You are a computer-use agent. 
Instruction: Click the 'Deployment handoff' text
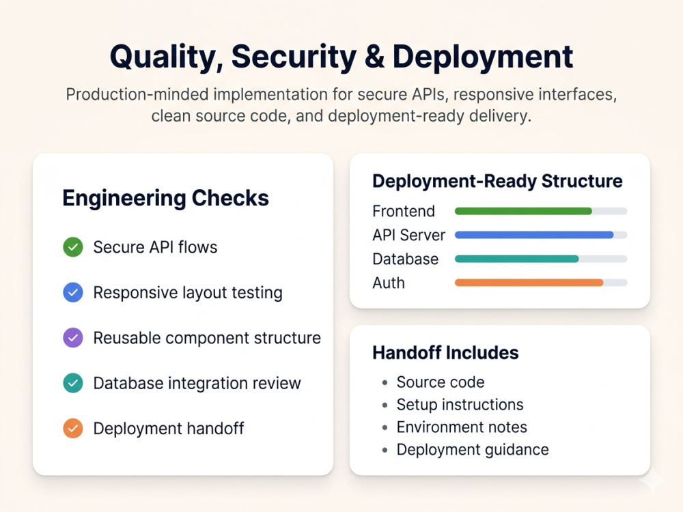click(x=169, y=429)
